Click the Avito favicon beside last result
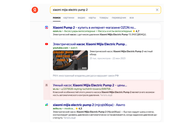This screenshot has width=189, height=126. click(47, 105)
